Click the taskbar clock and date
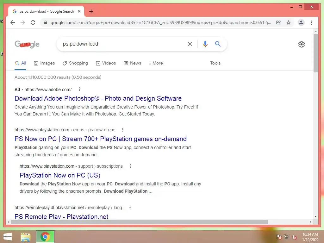Screen dimensions: 324x243 pyautogui.click(x=310, y=237)
